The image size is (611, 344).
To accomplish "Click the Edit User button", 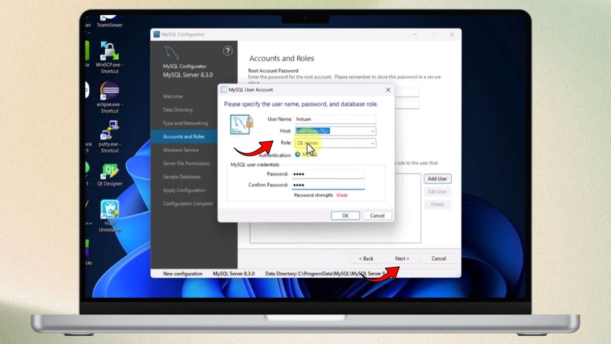I will [437, 192].
